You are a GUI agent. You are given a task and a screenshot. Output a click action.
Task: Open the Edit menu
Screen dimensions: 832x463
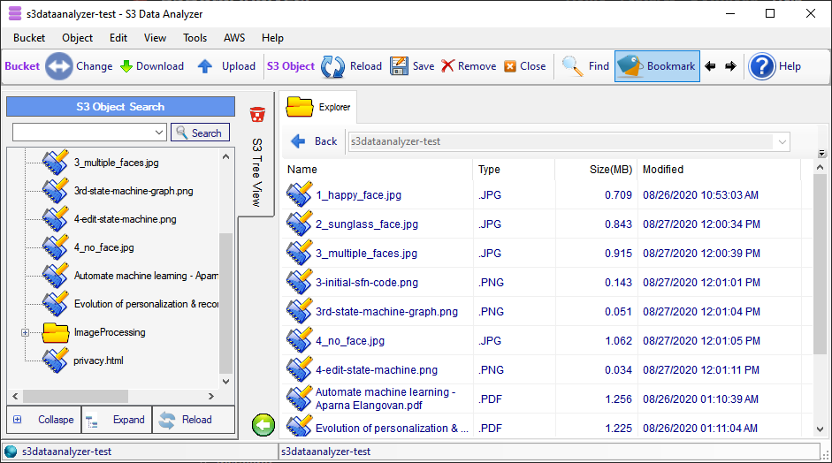118,38
